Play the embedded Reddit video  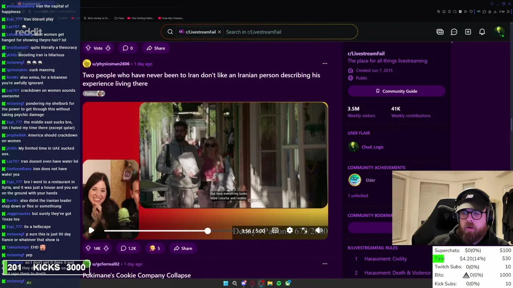tap(91, 230)
